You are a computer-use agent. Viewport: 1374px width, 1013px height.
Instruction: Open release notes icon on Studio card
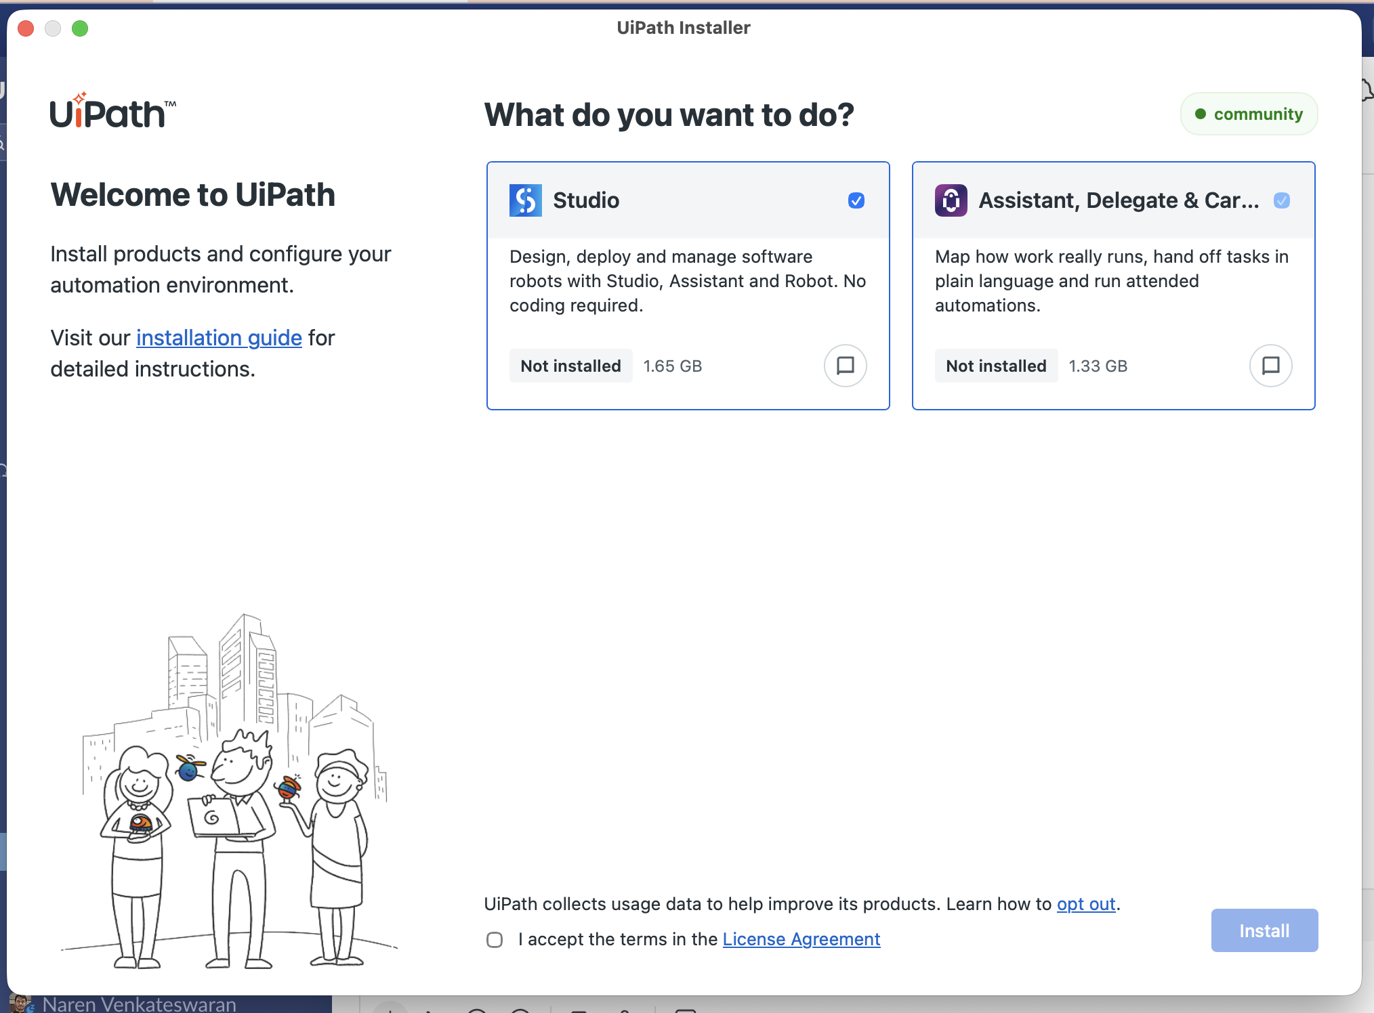point(845,366)
